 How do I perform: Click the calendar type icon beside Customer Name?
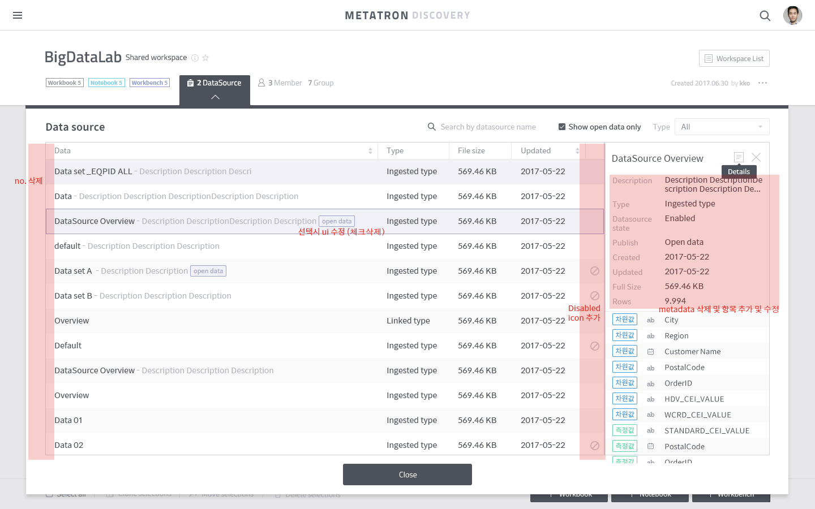[651, 352]
